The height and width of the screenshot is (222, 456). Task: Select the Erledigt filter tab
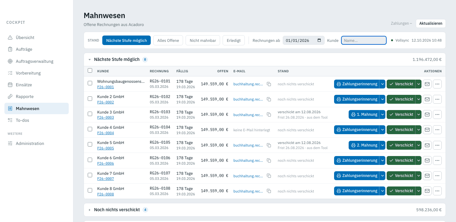pos(234,40)
